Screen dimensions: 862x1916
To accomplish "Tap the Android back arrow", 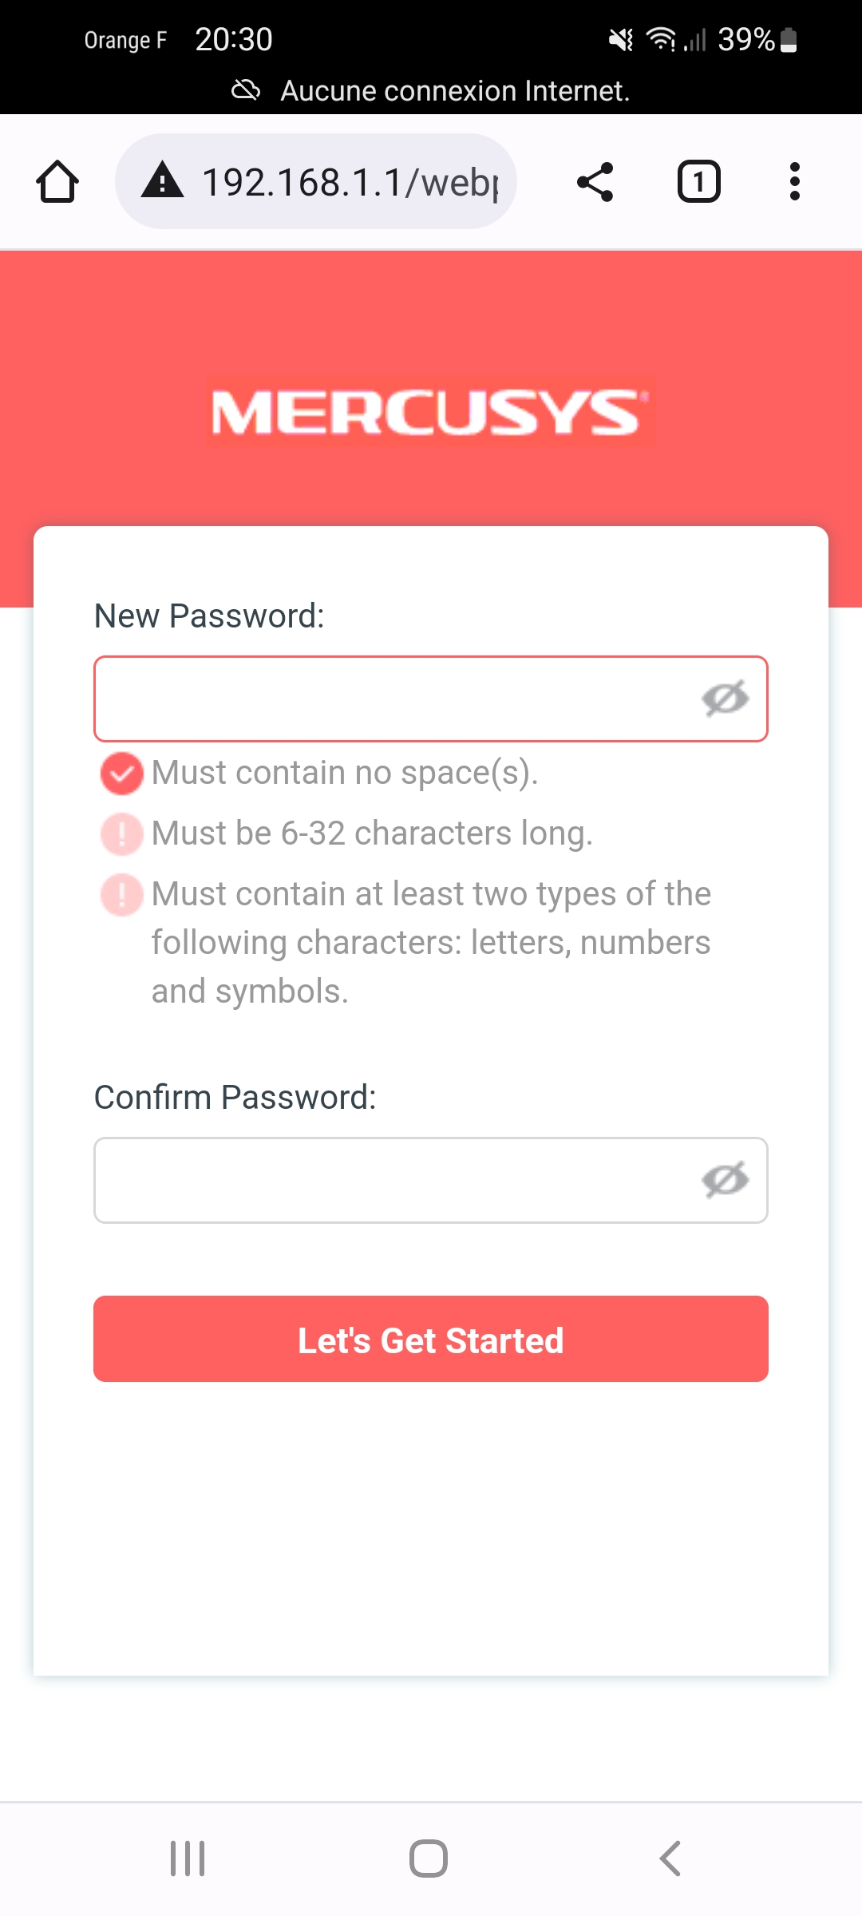I will point(670,1859).
